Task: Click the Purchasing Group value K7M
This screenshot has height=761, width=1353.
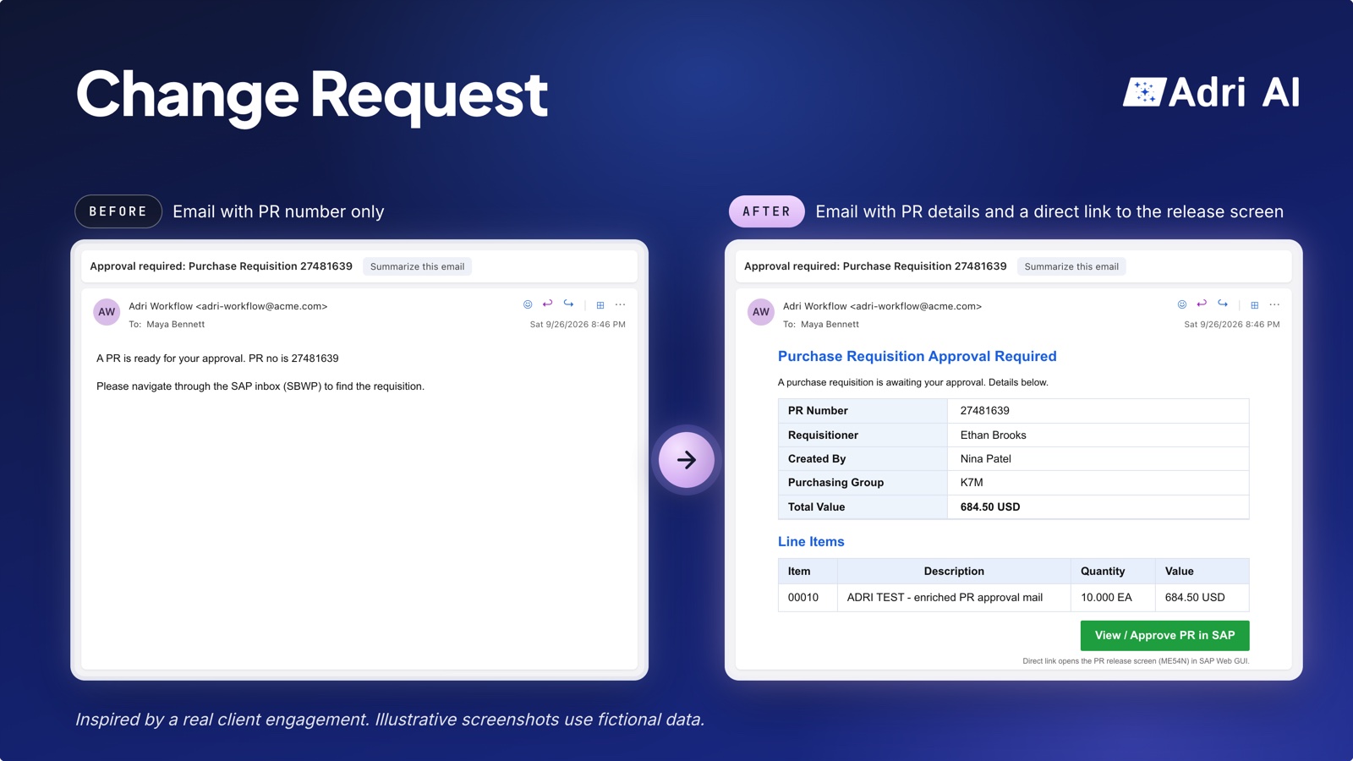Action: pyautogui.click(x=972, y=483)
